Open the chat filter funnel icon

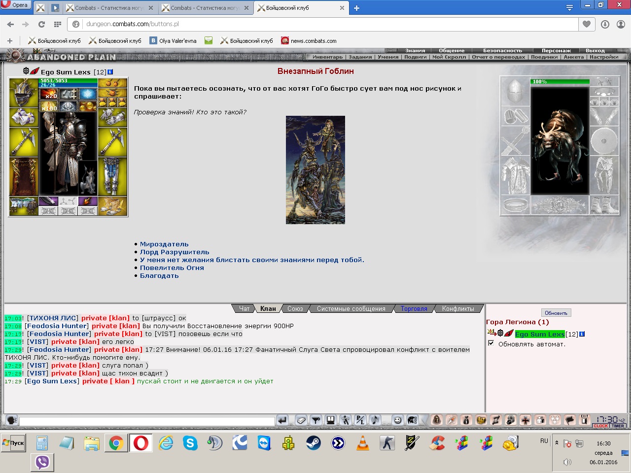316,420
